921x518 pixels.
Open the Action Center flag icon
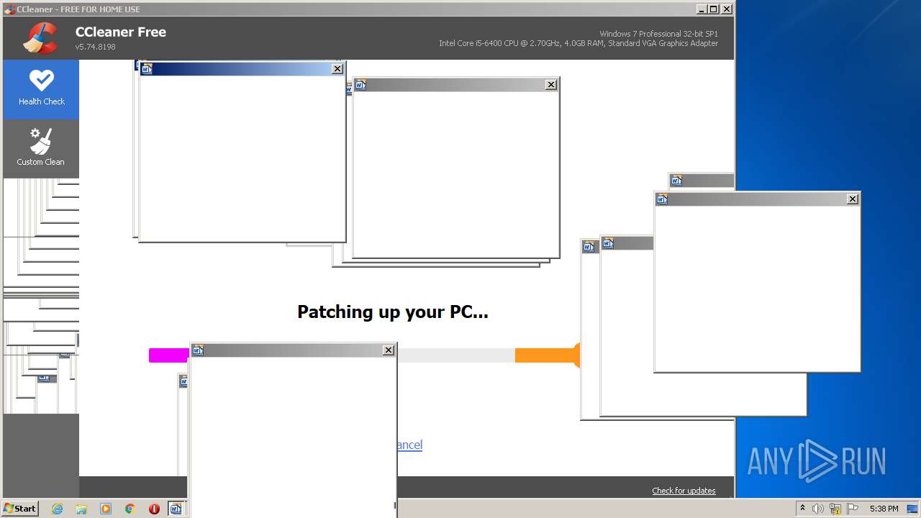click(853, 509)
